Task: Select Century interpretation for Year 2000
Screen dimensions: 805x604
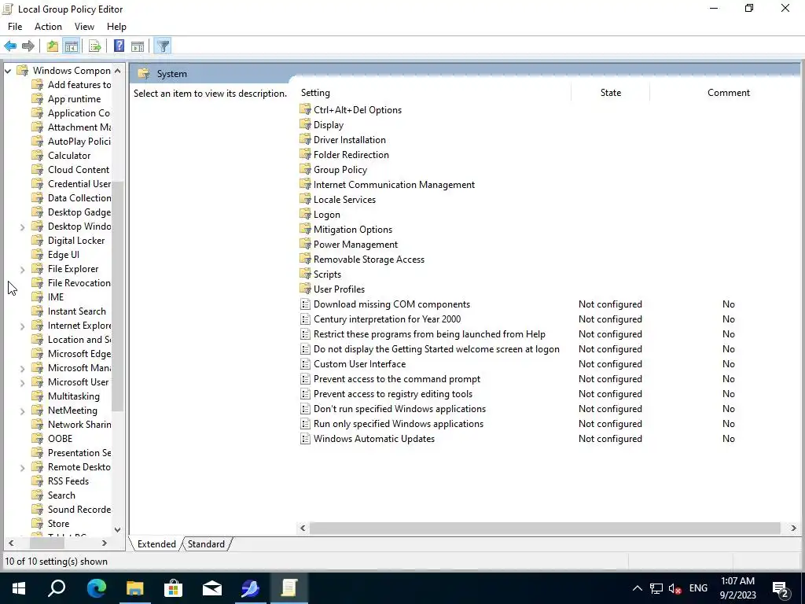Action: click(387, 319)
